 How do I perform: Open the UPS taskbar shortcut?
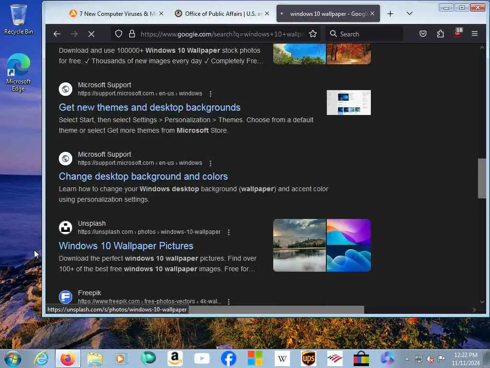[309, 358]
